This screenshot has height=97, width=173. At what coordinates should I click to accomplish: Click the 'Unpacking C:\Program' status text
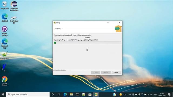tap(76, 40)
